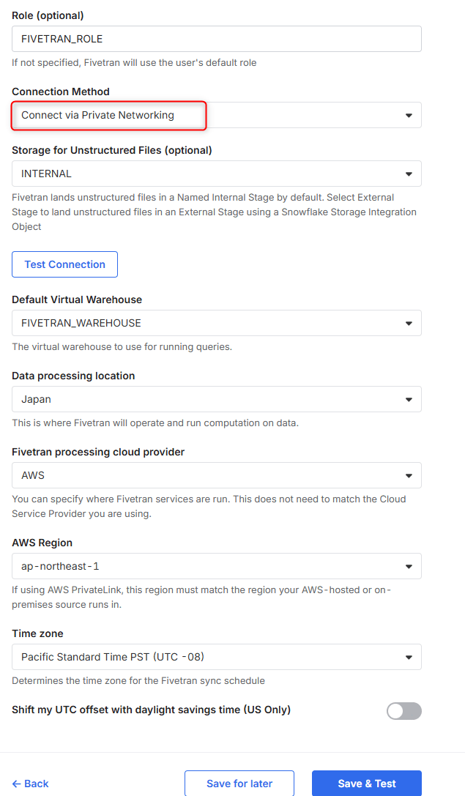This screenshot has height=796, width=465.
Task: Open the AWS Region dropdown
Action: (x=216, y=566)
